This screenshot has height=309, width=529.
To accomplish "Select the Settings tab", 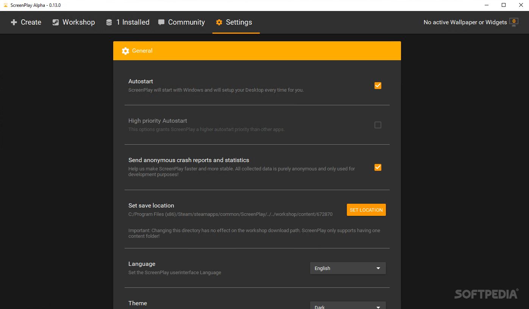I will pos(236,22).
